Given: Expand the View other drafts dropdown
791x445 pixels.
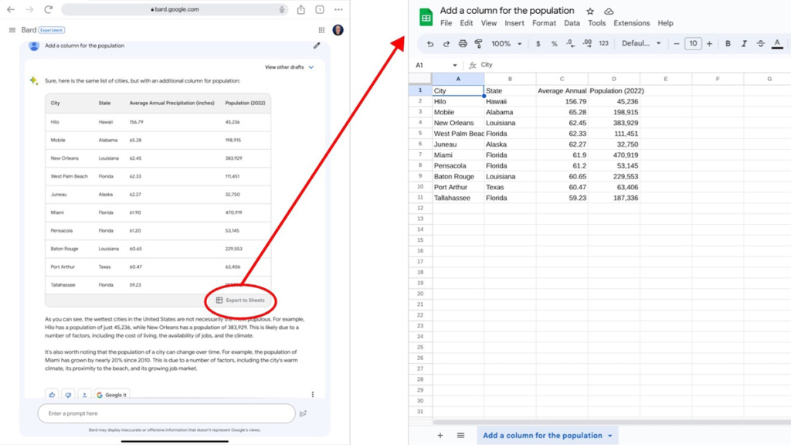Looking at the screenshot, I should 289,67.
